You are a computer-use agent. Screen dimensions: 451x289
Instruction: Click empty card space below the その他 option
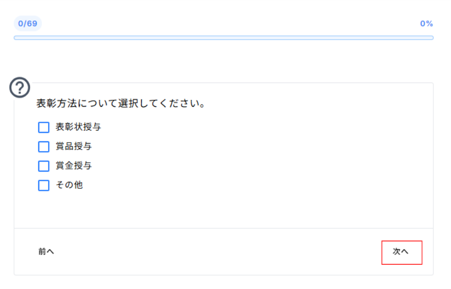click(224, 210)
